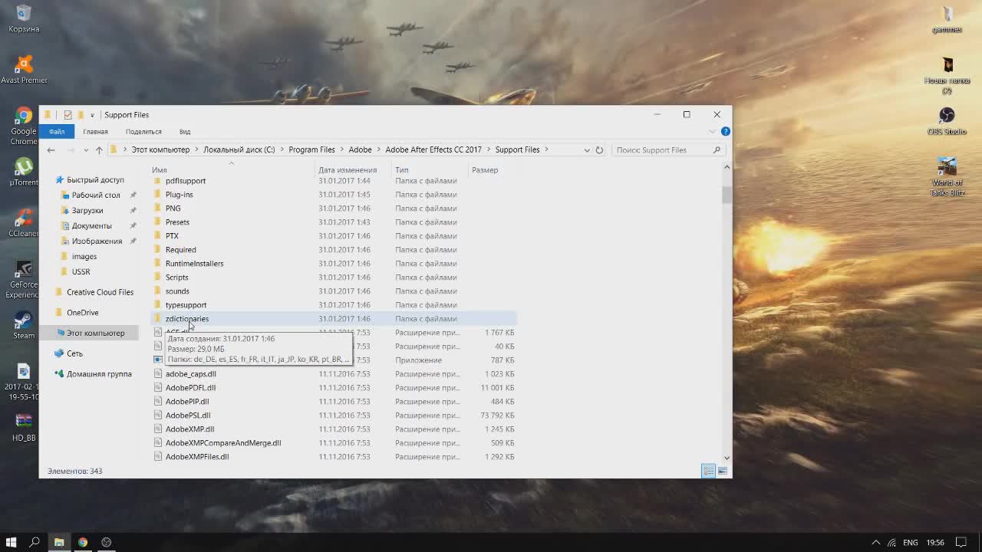Select the RuntimeInstallers folder

(x=194, y=264)
